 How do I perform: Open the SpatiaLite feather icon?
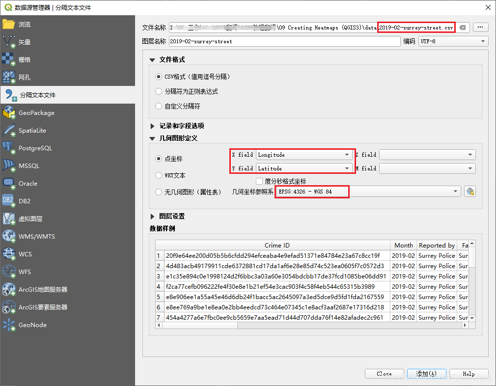(x=8, y=130)
